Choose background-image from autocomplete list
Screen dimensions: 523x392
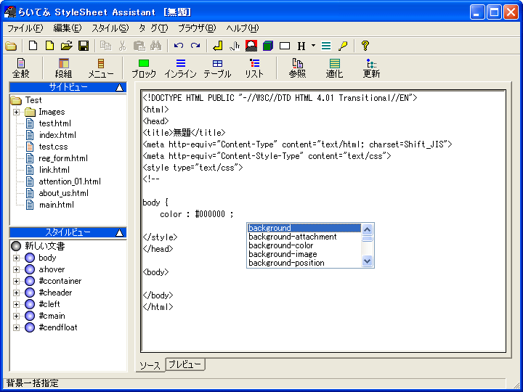[304, 254]
